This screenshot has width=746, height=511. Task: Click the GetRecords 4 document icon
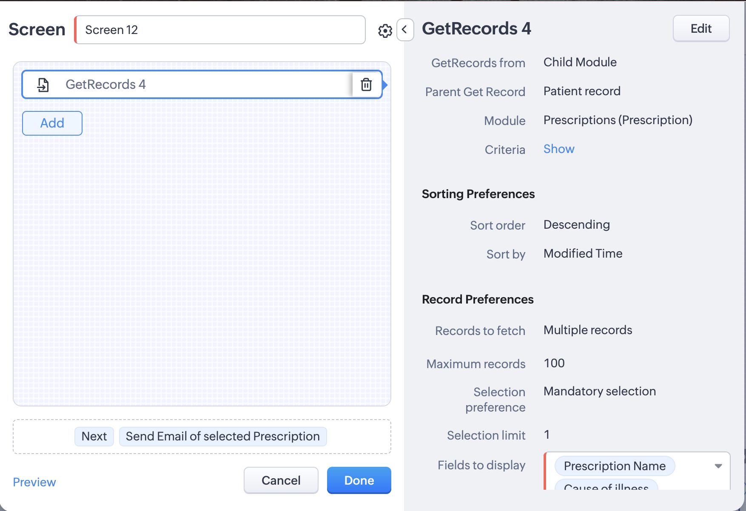click(43, 85)
